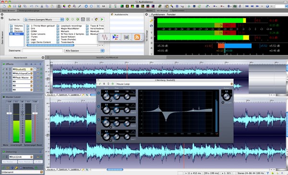The width and height of the screenshot is (288, 175).
Task: Click the open folder toolbar icon
Action: 9,6
